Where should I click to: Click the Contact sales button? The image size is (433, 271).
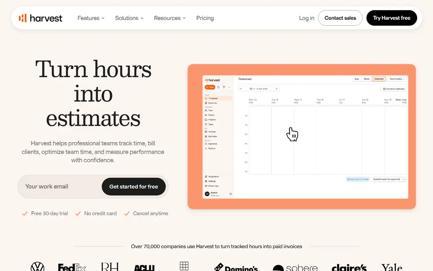[x=340, y=18]
